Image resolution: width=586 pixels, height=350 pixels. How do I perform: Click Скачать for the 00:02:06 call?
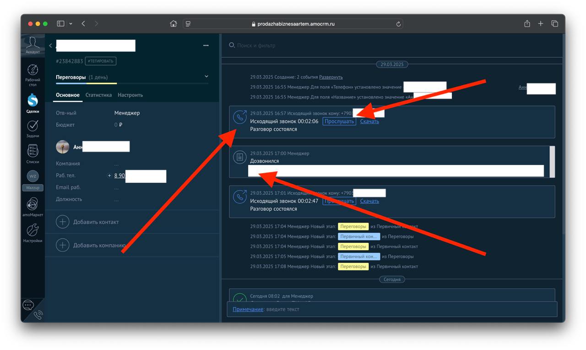(x=369, y=121)
